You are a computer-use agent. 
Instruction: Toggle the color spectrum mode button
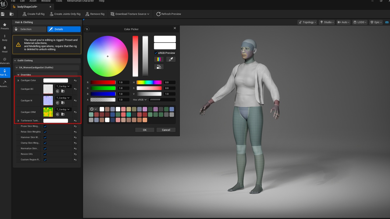pyautogui.click(x=159, y=59)
